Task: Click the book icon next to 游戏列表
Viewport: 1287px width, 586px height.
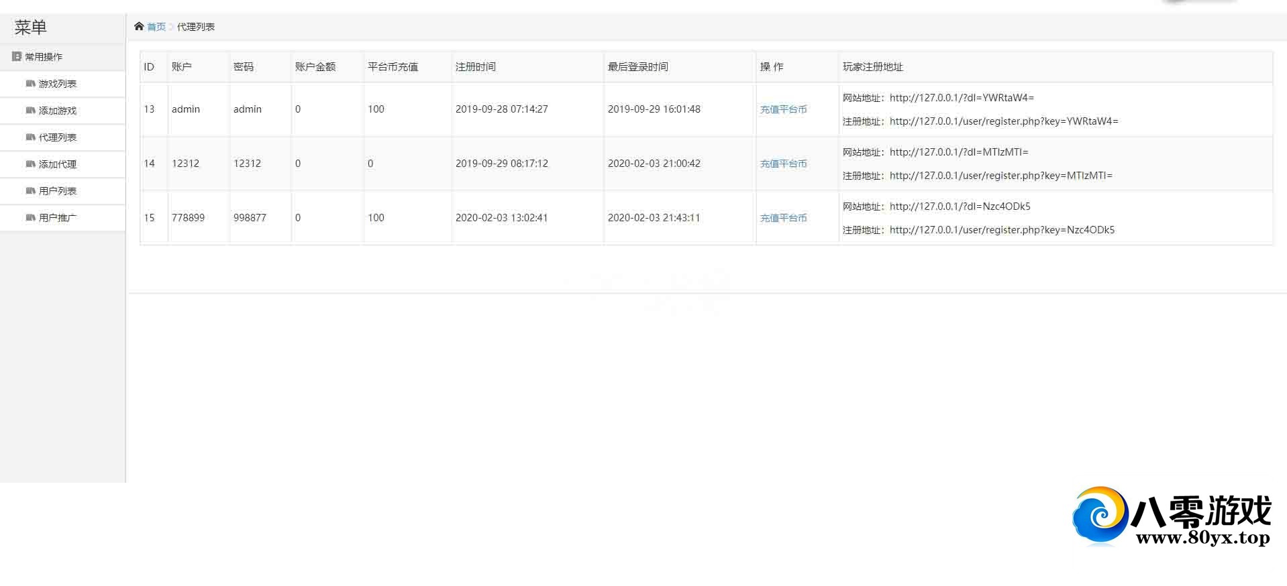Action: (x=30, y=83)
